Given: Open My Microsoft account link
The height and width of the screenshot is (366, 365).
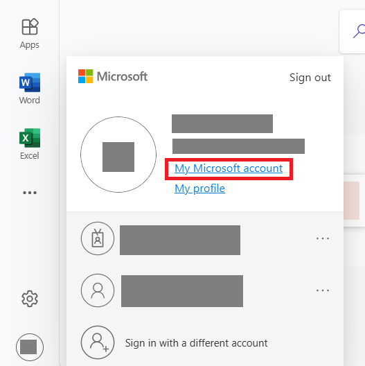Looking at the screenshot, I should tap(229, 168).
